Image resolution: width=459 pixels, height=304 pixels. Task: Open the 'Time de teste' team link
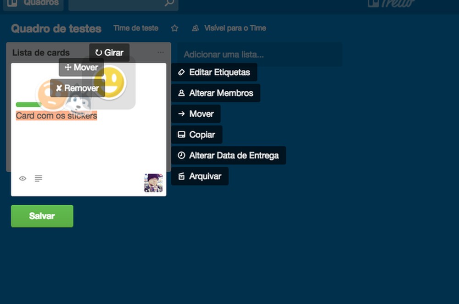pos(136,28)
